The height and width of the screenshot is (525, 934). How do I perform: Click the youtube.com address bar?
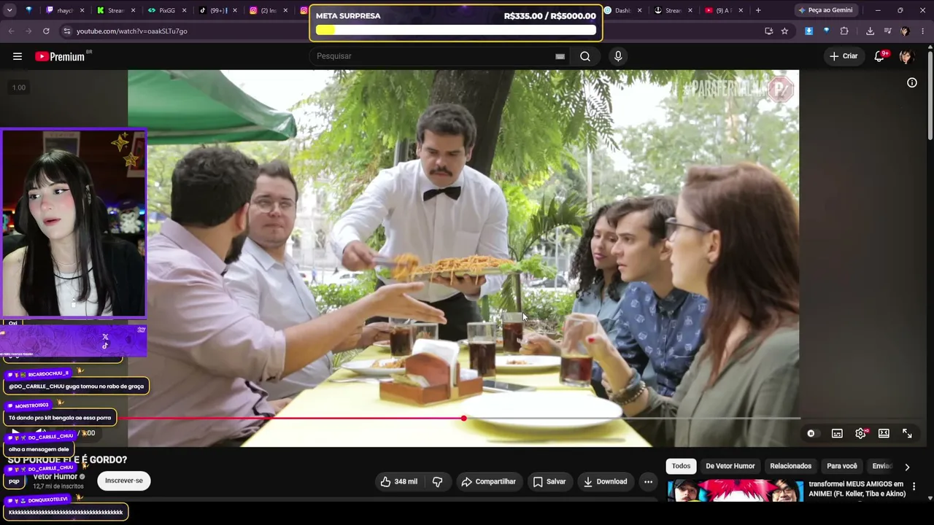(132, 31)
